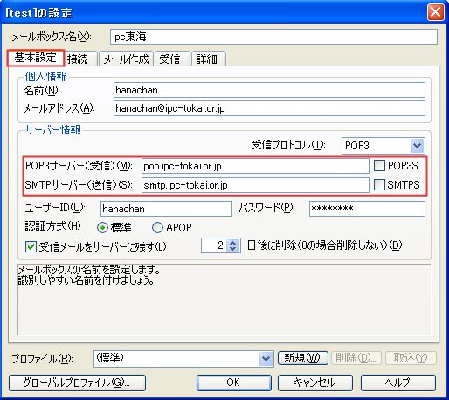
Task: Click the キャンセル button
Action: (x=314, y=383)
